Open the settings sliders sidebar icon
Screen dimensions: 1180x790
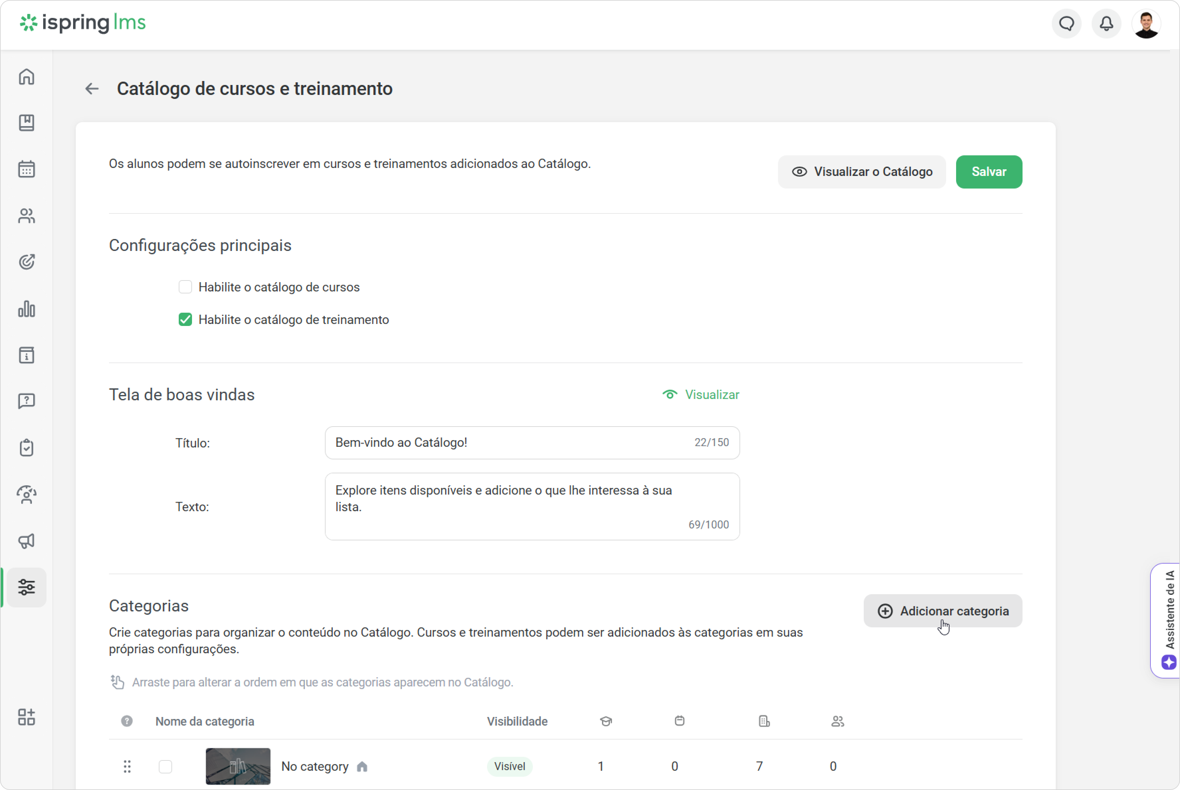(26, 587)
